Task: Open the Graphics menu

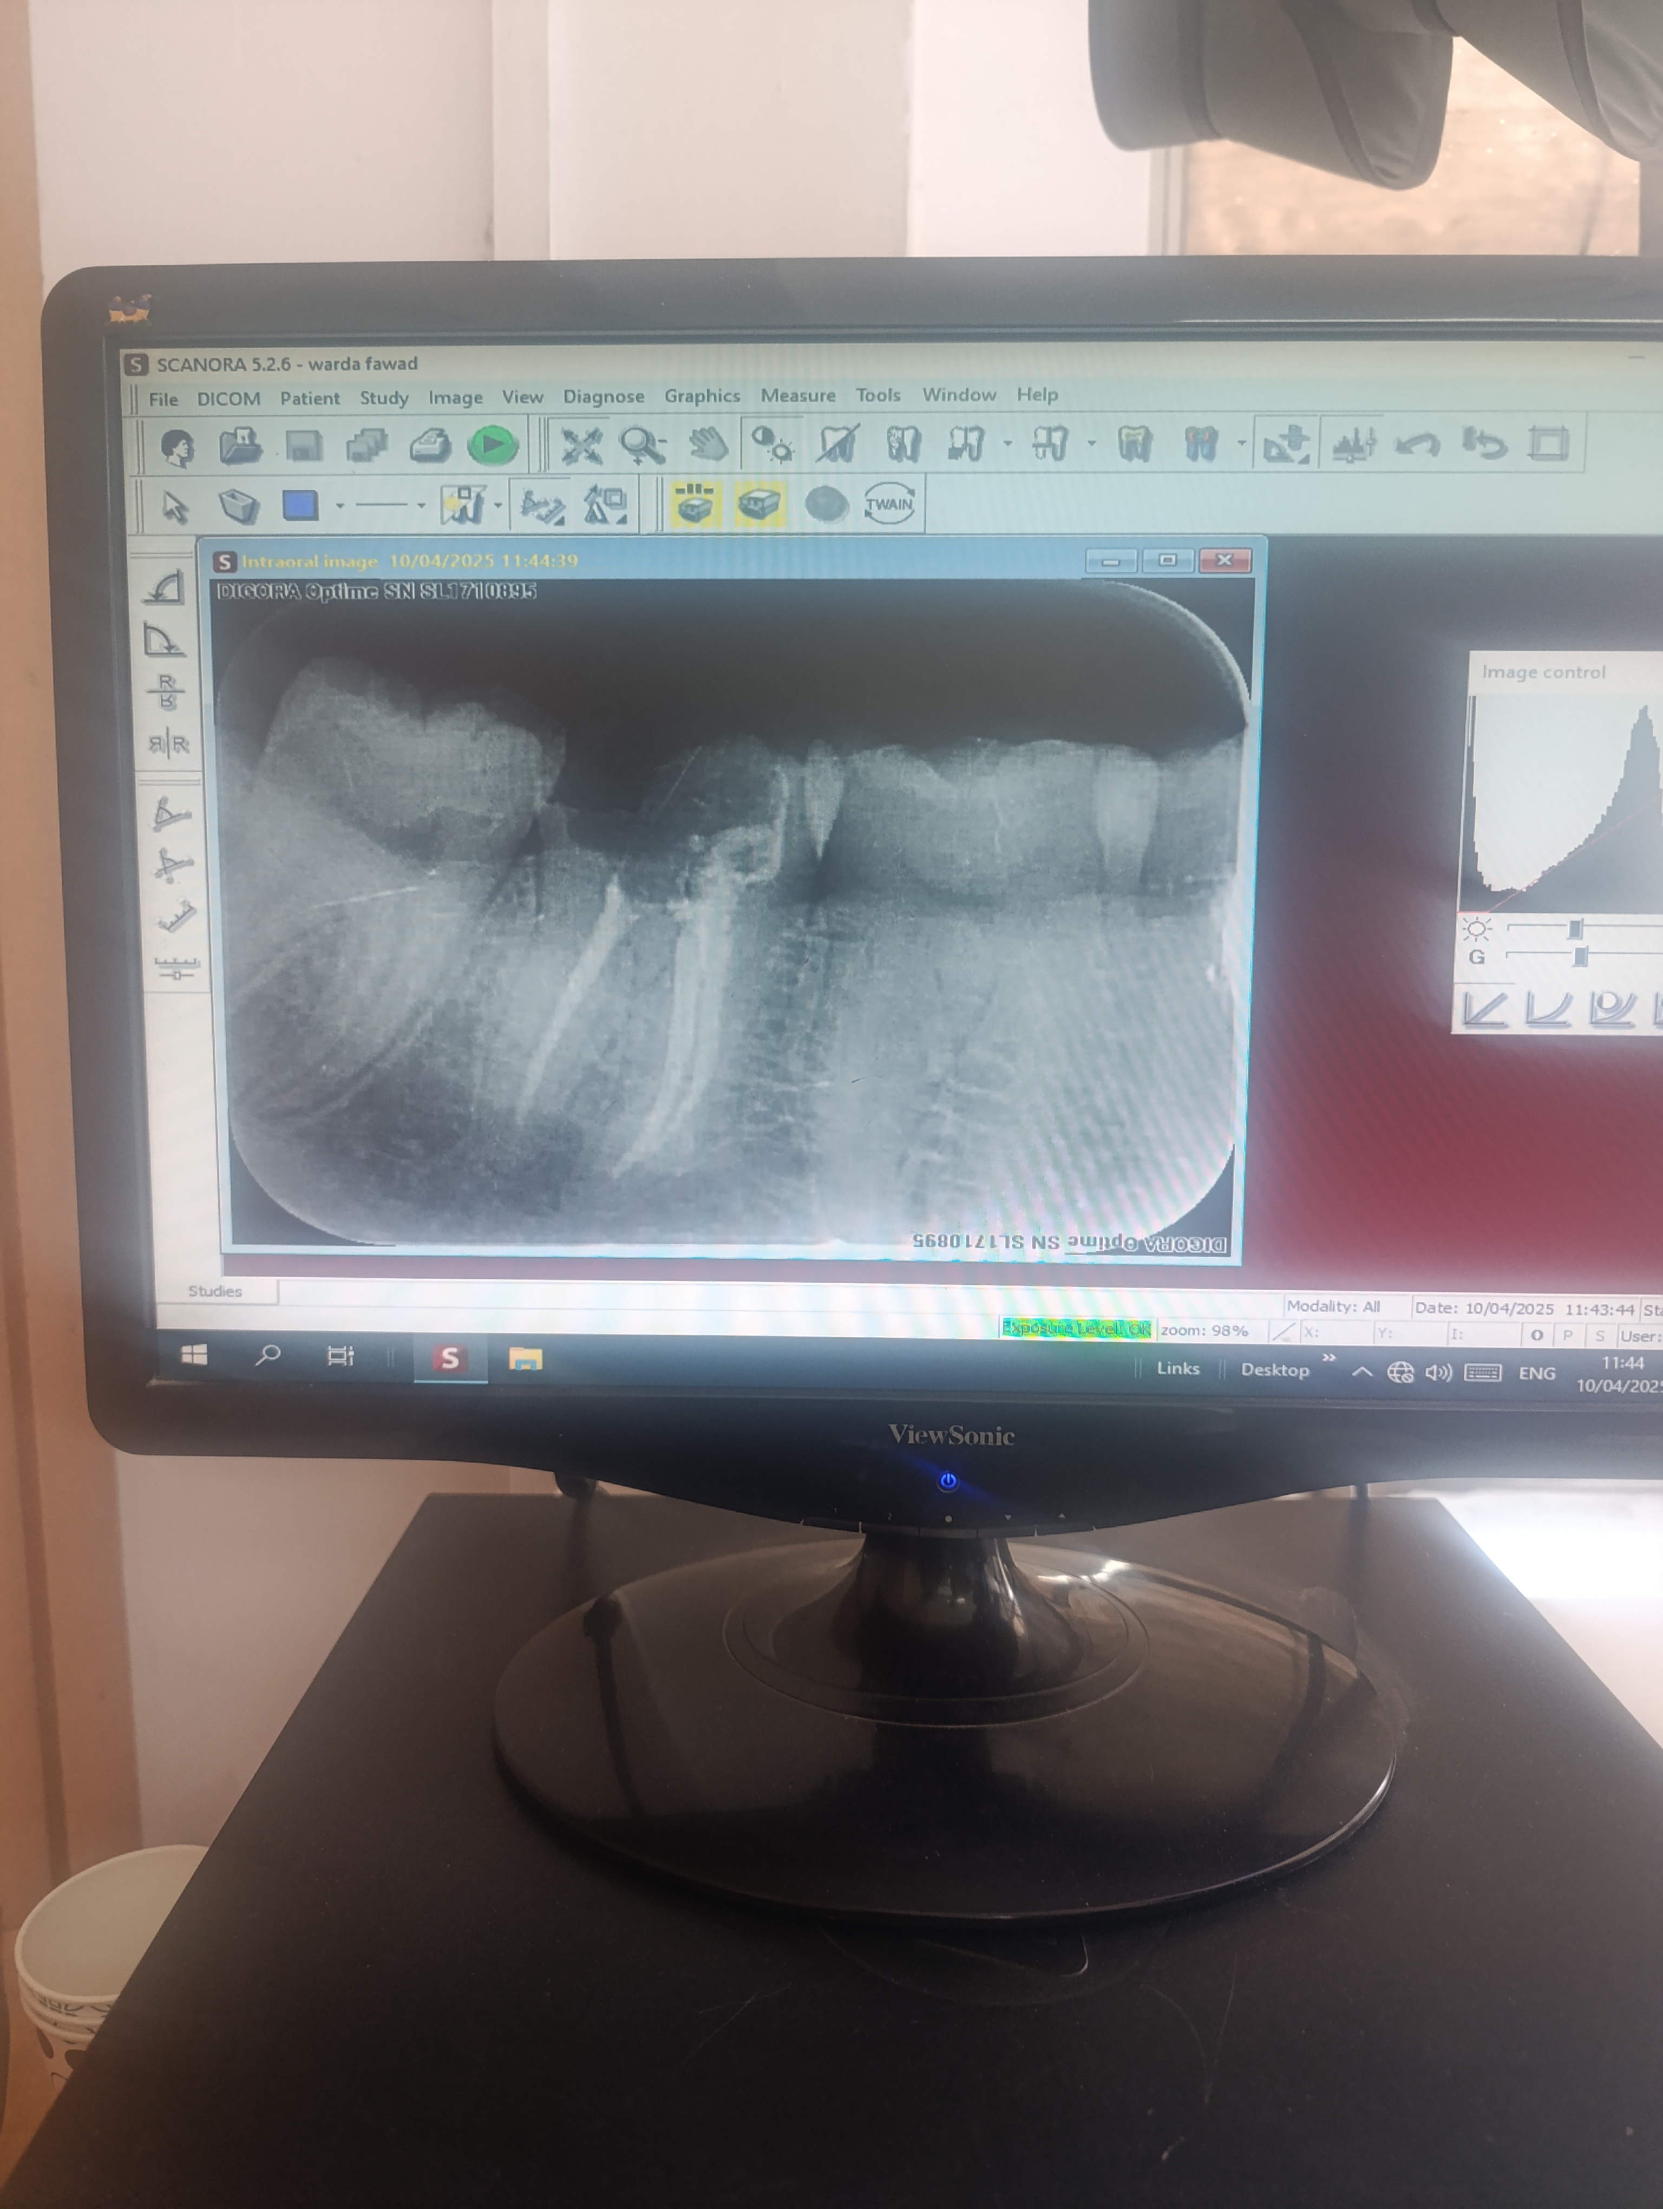Action: 702,396
